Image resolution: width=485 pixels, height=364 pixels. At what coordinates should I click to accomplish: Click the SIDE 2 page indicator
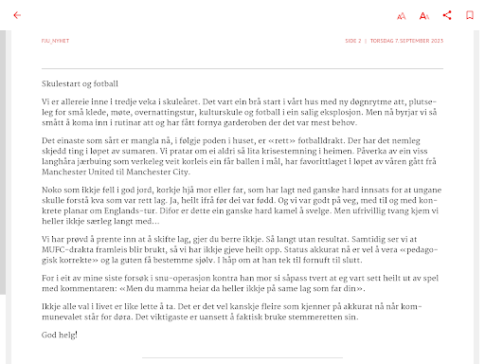pos(353,41)
